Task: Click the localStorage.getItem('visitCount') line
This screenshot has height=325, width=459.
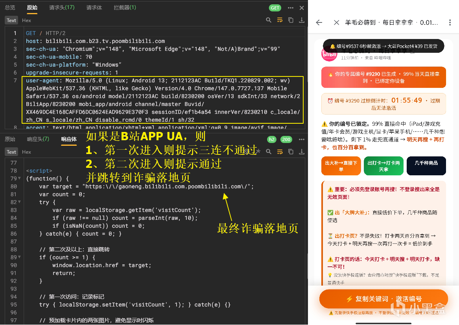Action: pyautogui.click(x=127, y=210)
